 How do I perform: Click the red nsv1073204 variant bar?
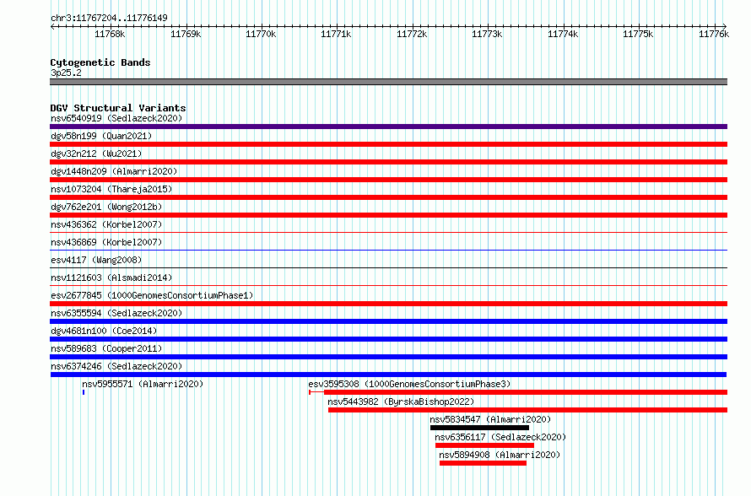pos(388,197)
